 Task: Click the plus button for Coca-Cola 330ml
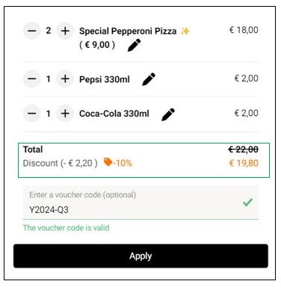pos(65,114)
